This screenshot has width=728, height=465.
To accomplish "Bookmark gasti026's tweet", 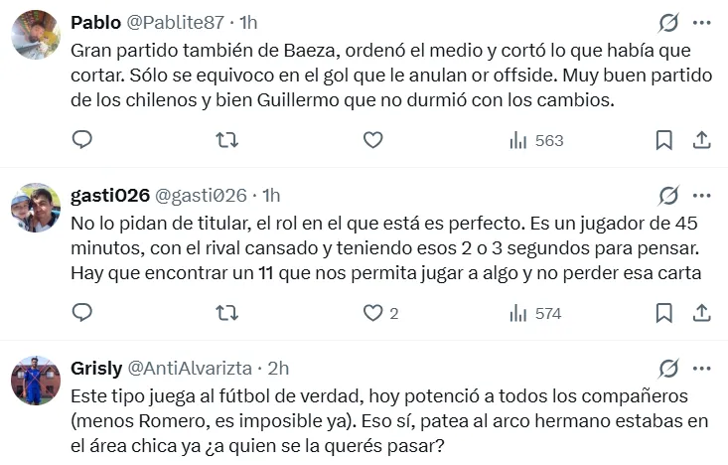I will click(x=664, y=313).
